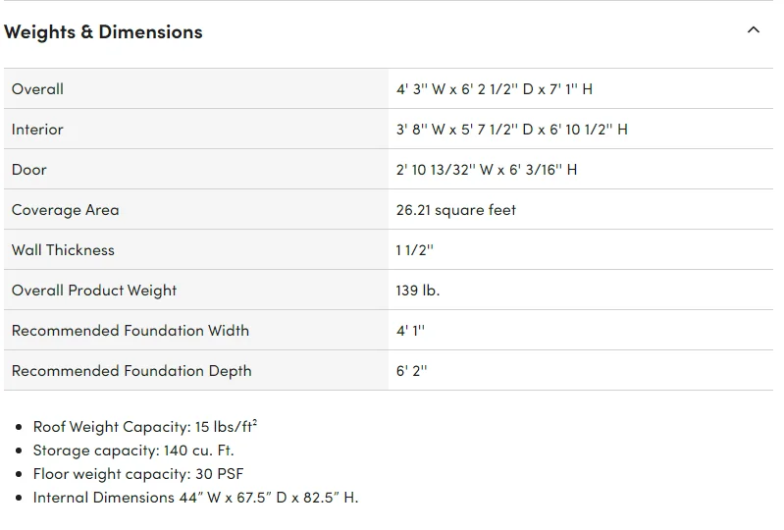Click the Floor weight capacity bullet text

(138, 474)
